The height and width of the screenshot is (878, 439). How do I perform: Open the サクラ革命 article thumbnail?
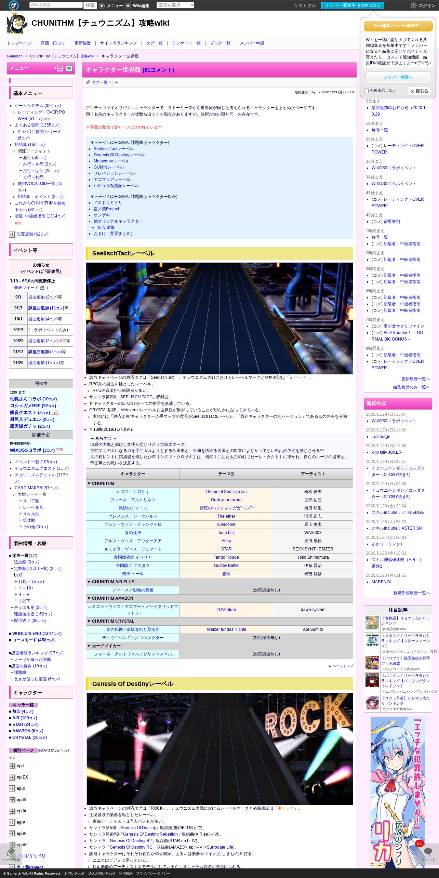pyautogui.click(x=372, y=703)
